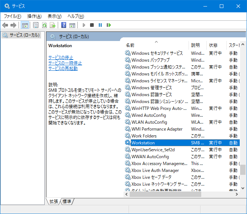Click the Show/Hide Console Tree icon
This screenshot has width=247, height=214.
(x=25, y=25)
